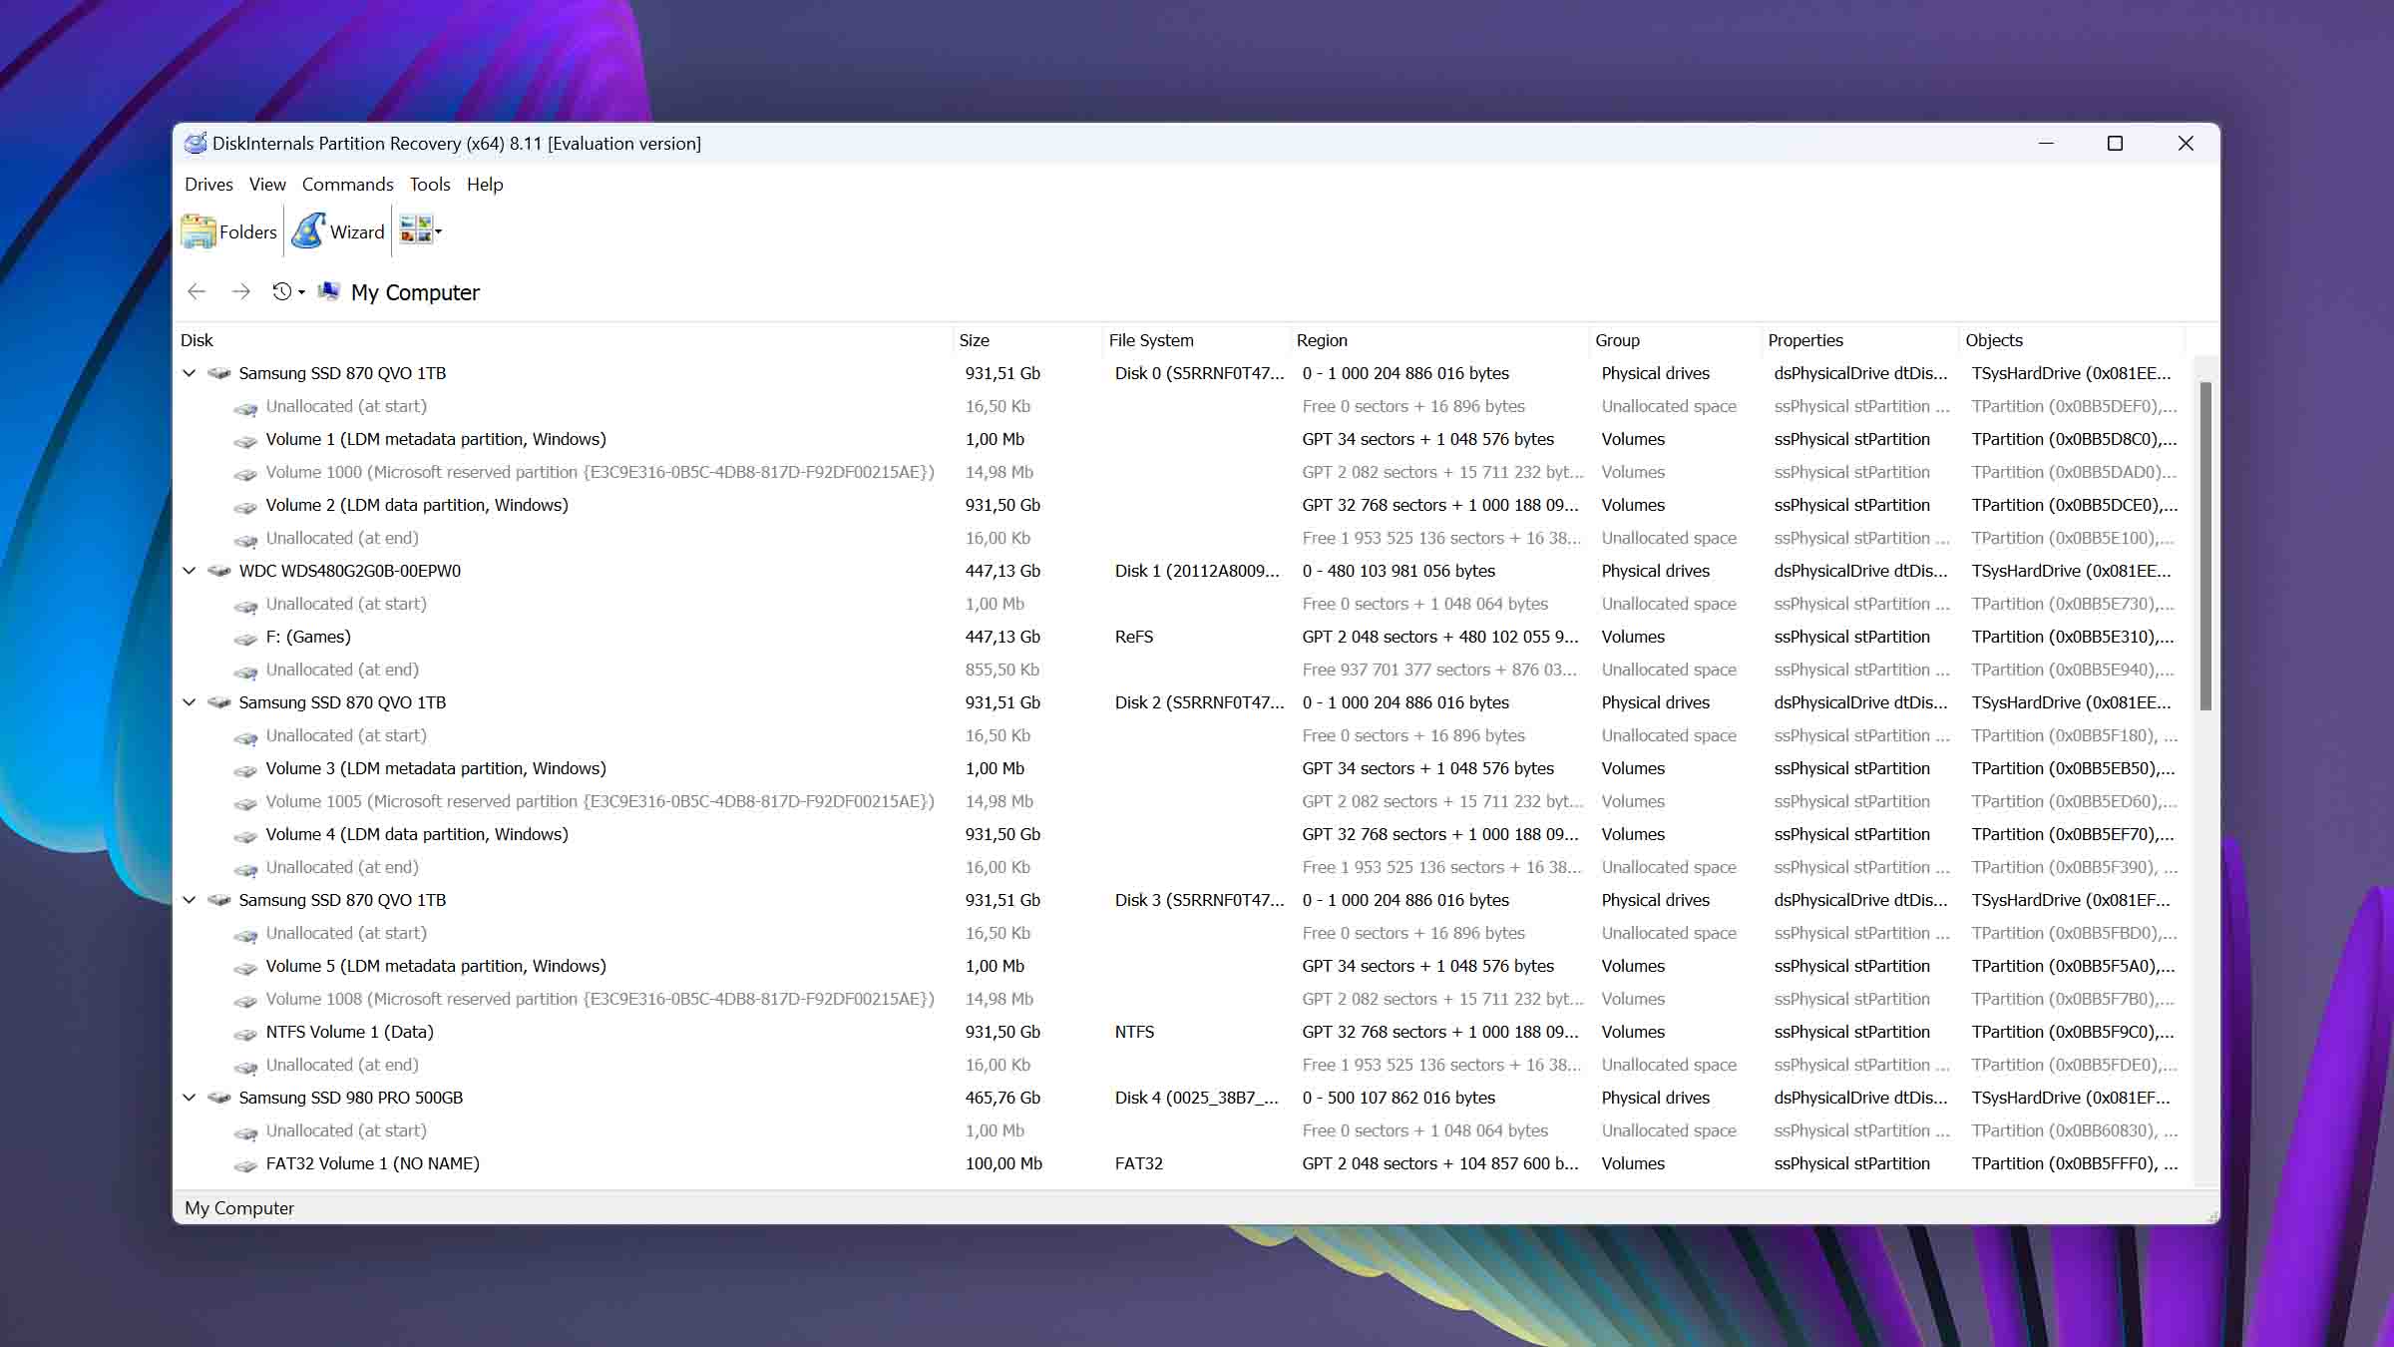Collapse the Disk 2 Samsung SSD 870 QVO node
This screenshot has width=2394, height=1347.
189,702
